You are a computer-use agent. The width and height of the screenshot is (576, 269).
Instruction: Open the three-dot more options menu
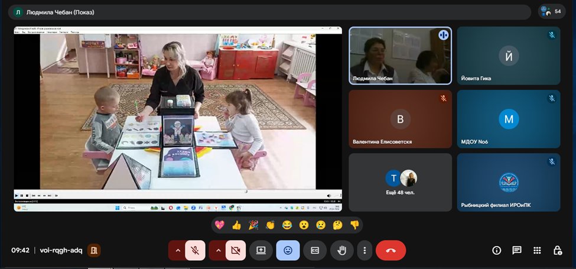(x=366, y=250)
